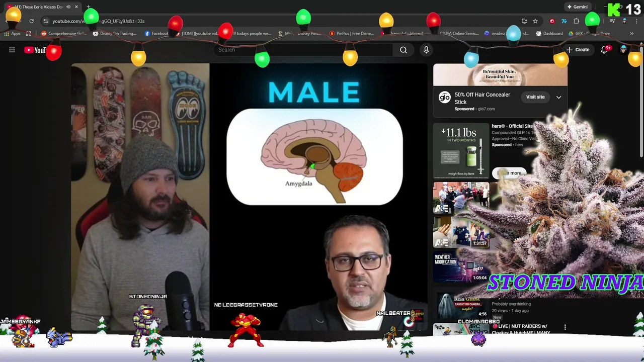Click the YouTube Search field
This screenshot has height=362, width=644.
pyautogui.click(x=303, y=50)
